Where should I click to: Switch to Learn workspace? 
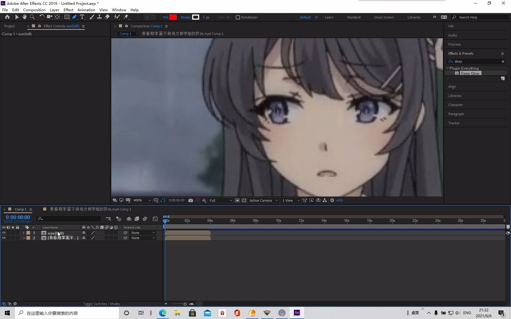(329, 17)
